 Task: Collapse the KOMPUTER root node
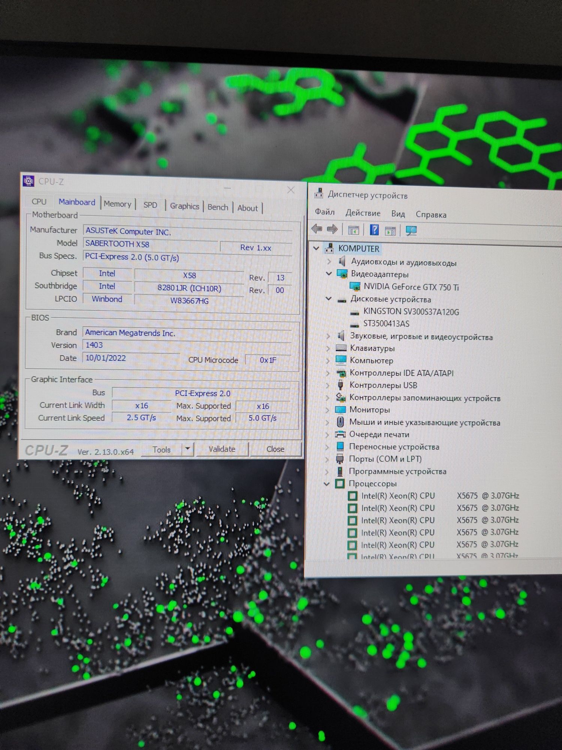coord(316,248)
